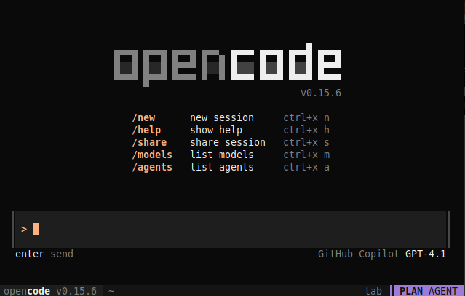The height and width of the screenshot is (296, 465).
Task: Click the ctrl+x n shortcut text
Action: [x=306, y=117]
